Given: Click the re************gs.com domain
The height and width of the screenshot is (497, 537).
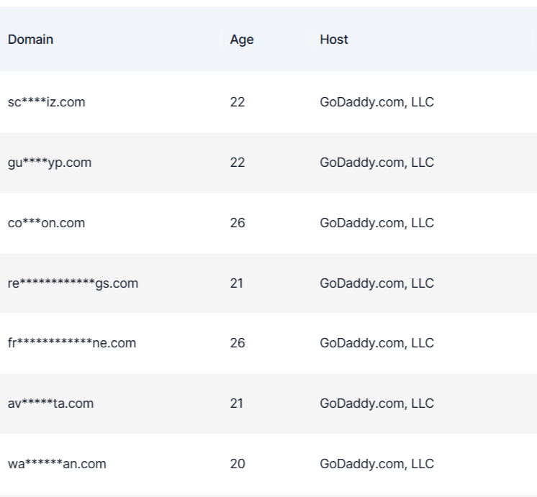Looking at the screenshot, I should click(x=73, y=283).
